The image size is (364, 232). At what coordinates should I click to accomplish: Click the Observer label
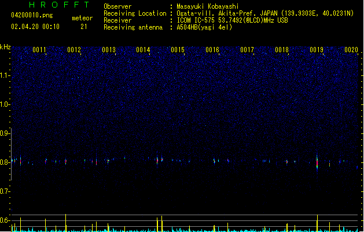click(x=117, y=6)
